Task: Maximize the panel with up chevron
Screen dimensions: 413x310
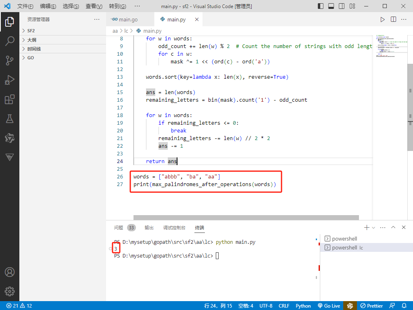Action: (393, 227)
